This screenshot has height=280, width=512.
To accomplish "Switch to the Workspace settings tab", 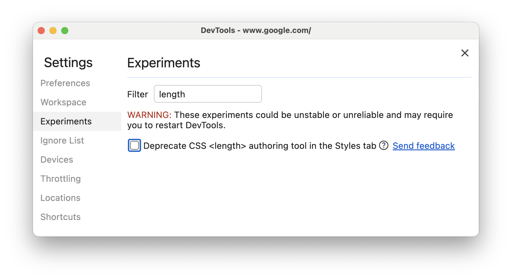I will coord(63,102).
